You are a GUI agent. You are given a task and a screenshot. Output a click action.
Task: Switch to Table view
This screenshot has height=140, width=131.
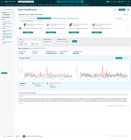tap(126, 58)
